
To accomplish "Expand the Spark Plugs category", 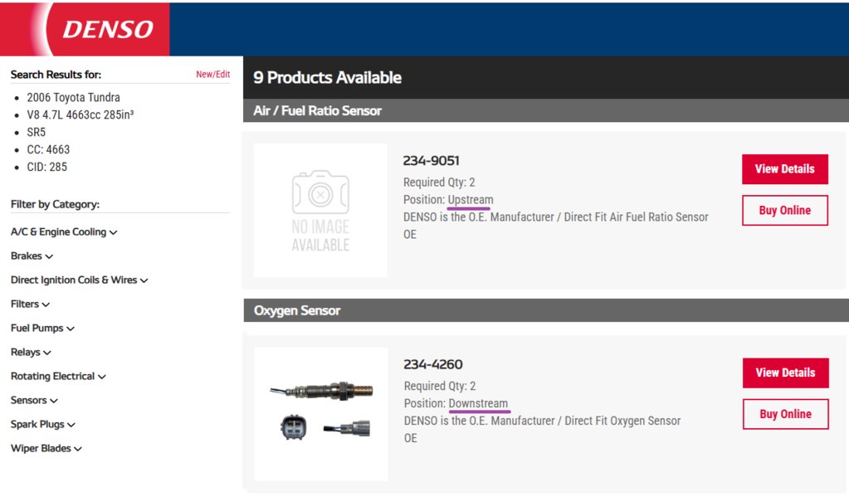I will (43, 424).
